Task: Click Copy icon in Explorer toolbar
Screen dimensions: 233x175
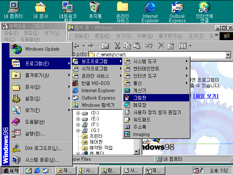Action: point(127,46)
